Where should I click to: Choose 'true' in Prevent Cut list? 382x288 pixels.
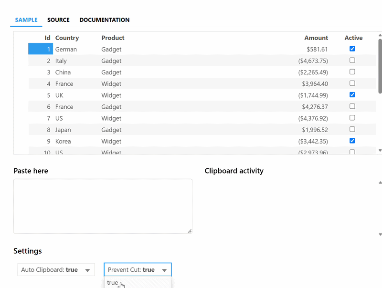(138, 283)
